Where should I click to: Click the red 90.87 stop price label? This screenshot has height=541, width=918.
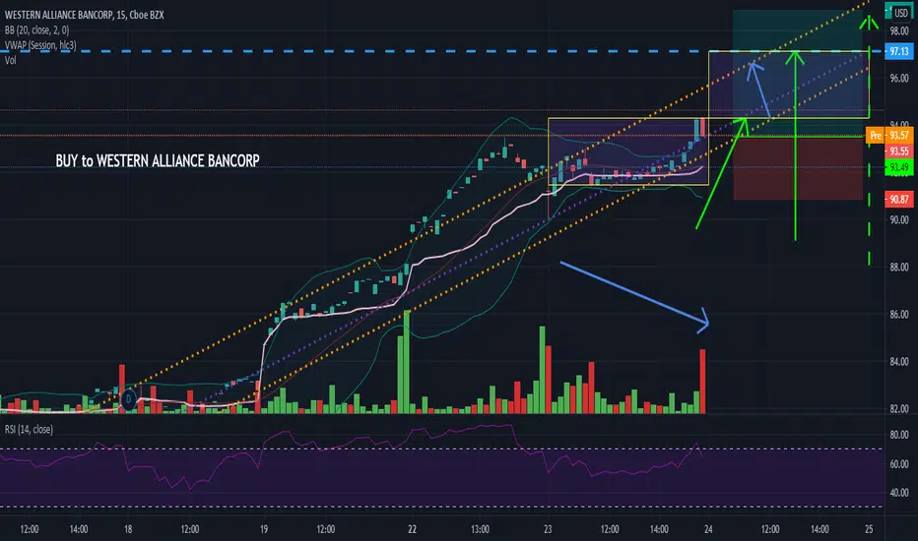(x=898, y=200)
